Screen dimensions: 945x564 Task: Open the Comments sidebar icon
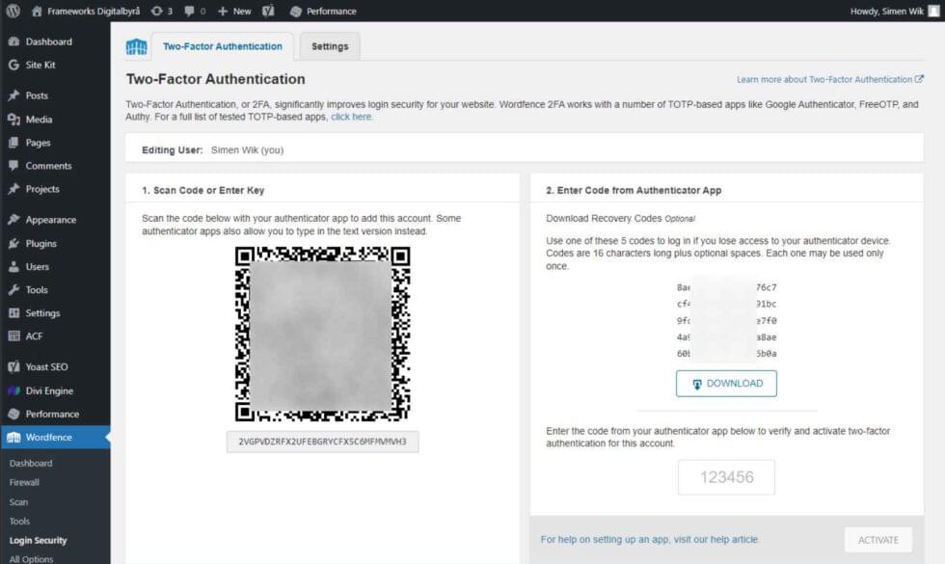coord(13,166)
